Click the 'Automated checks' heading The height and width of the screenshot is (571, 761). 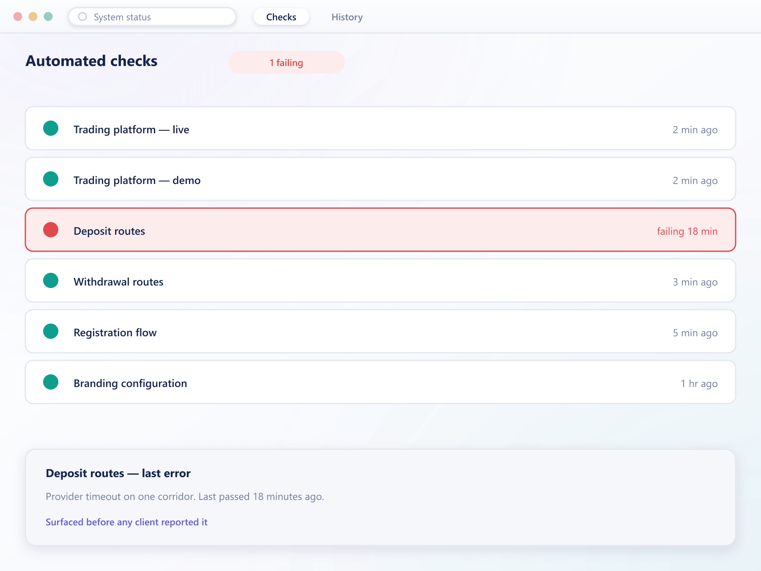click(91, 61)
